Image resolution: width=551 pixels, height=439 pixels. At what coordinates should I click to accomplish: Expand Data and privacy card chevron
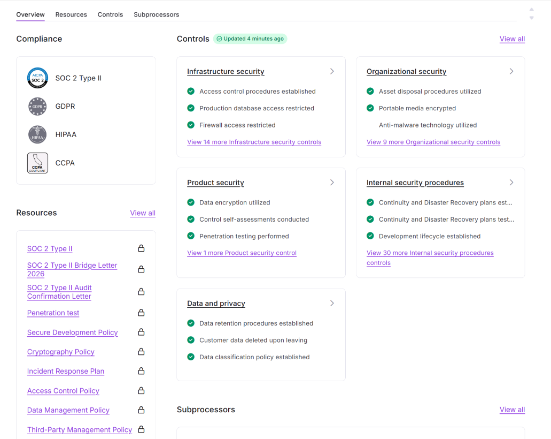pyautogui.click(x=332, y=304)
